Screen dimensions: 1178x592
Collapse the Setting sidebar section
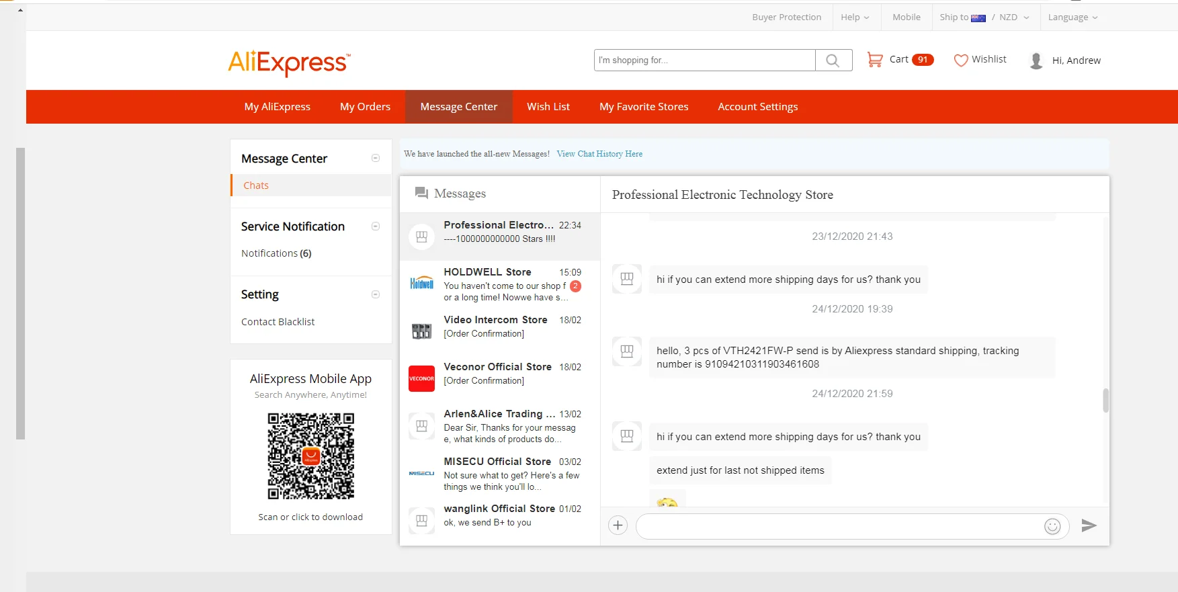376,294
